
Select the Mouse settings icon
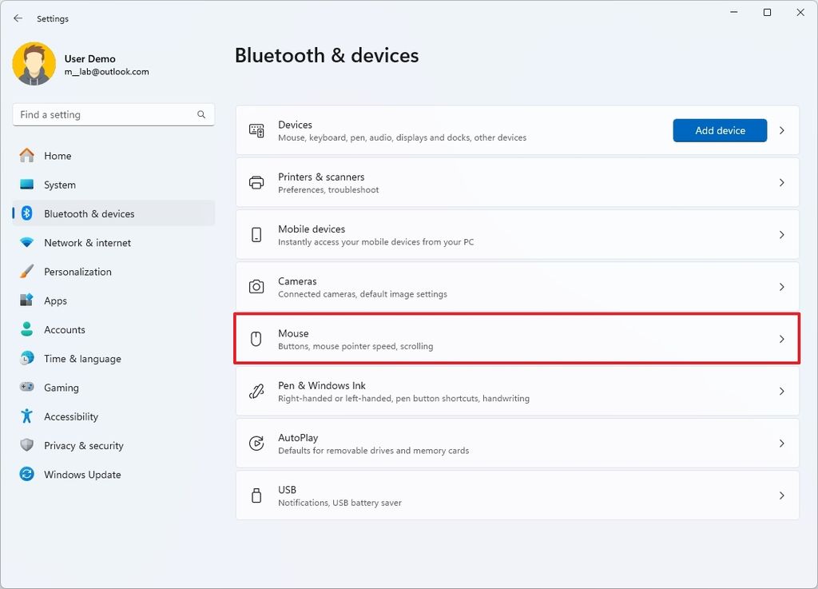[256, 338]
